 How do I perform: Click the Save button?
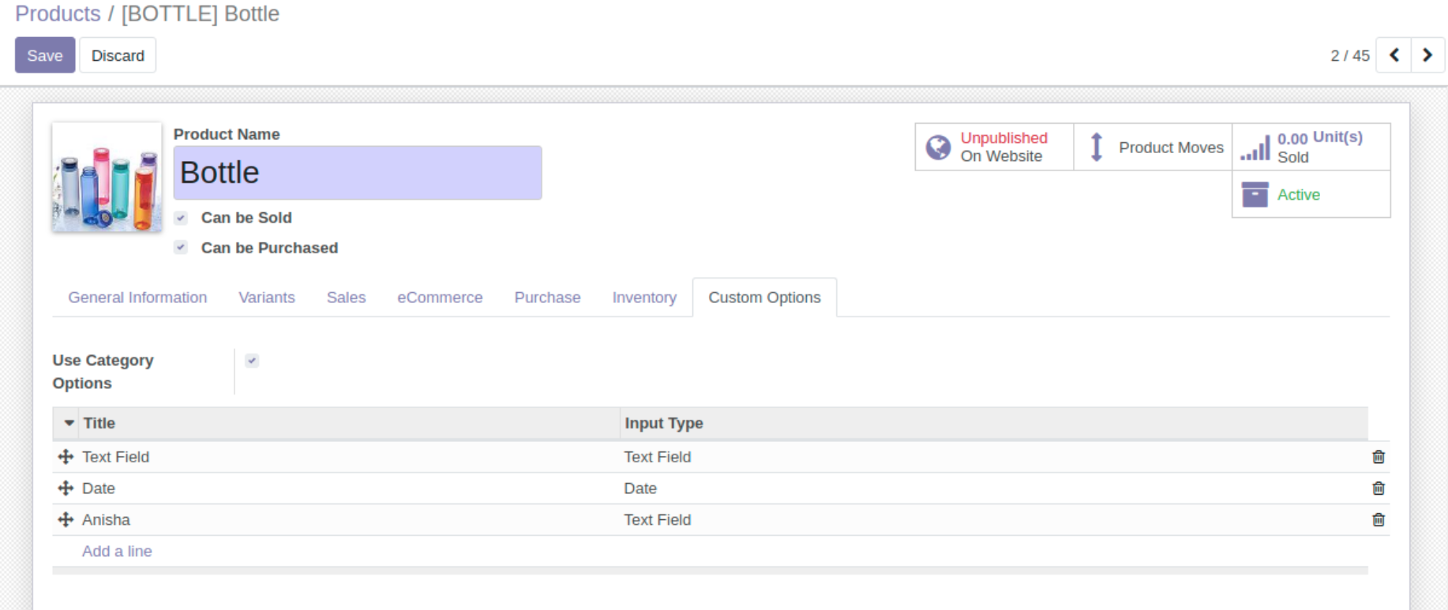click(45, 55)
